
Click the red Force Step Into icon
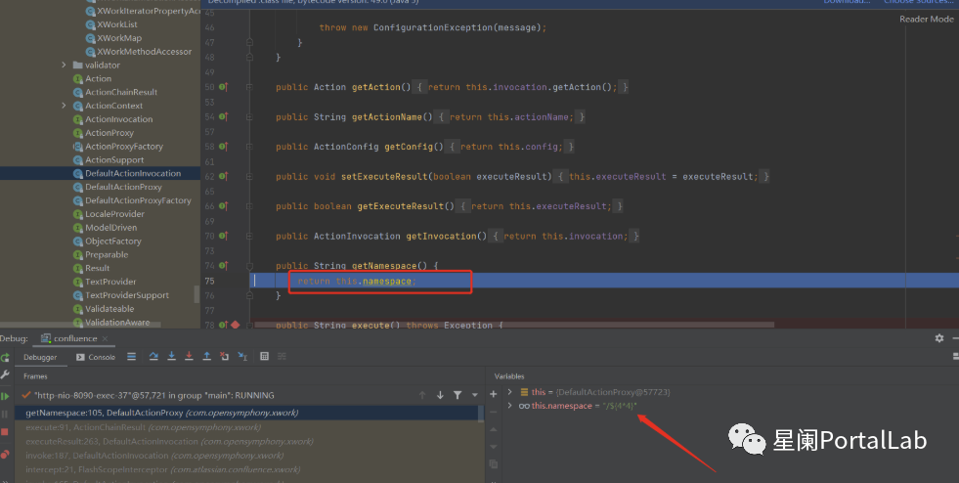pyautogui.click(x=190, y=357)
